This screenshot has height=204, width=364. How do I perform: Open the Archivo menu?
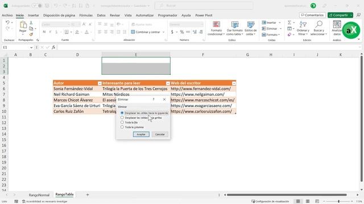click(x=7, y=15)
